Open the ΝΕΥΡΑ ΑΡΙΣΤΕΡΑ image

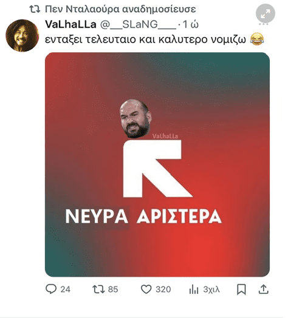(157, 164)
